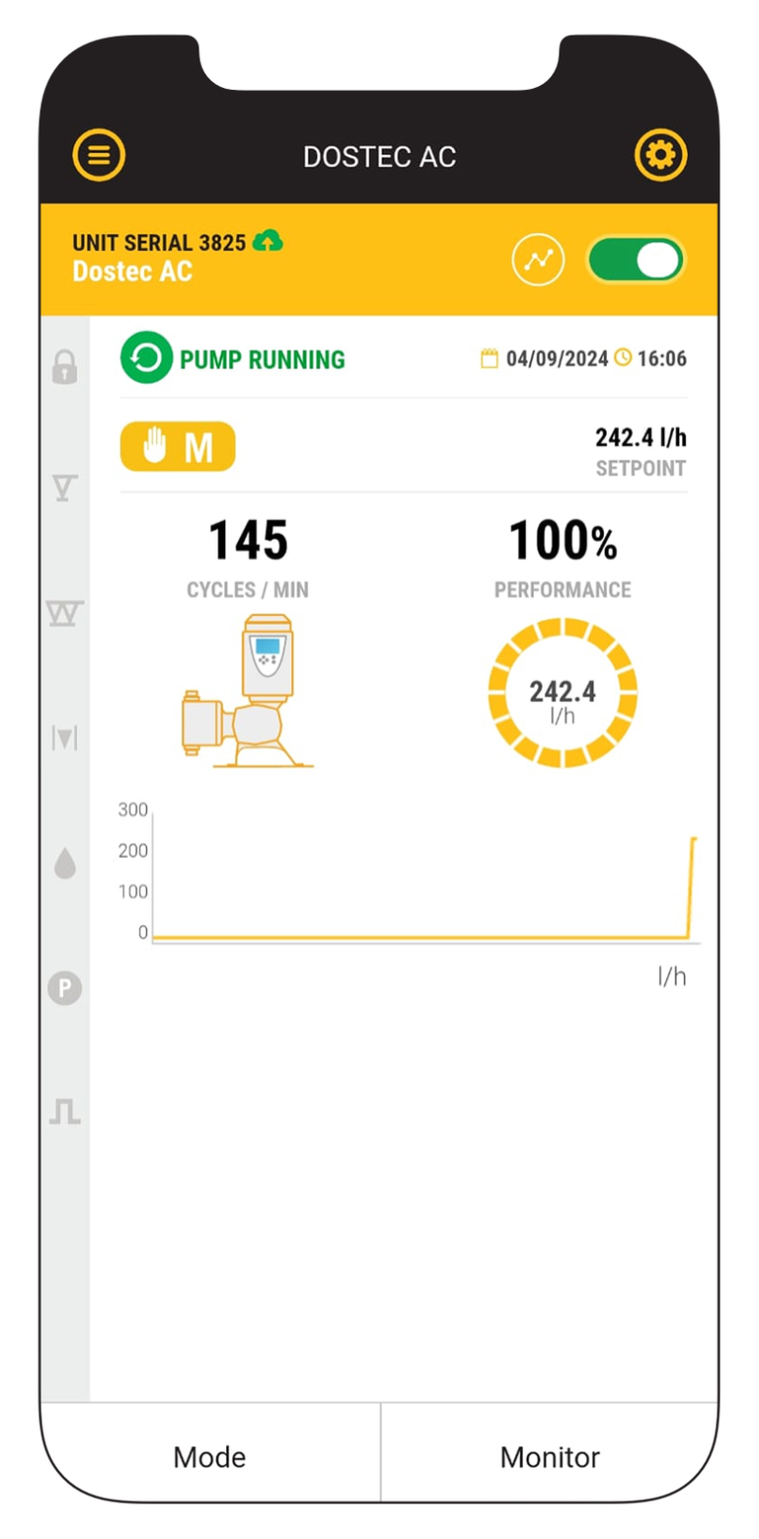This screenshot has width=759, height=1539.
Task: Open the settings gear icon
Action: coord(660,155)
